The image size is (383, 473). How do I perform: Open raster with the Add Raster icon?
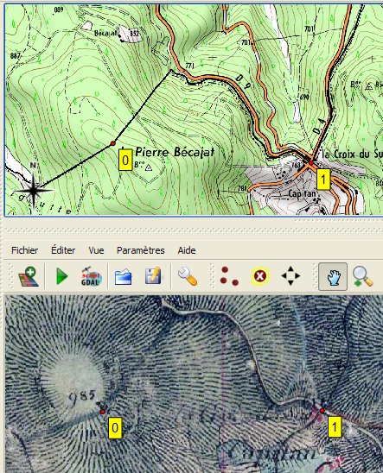[x=29, y=276]
